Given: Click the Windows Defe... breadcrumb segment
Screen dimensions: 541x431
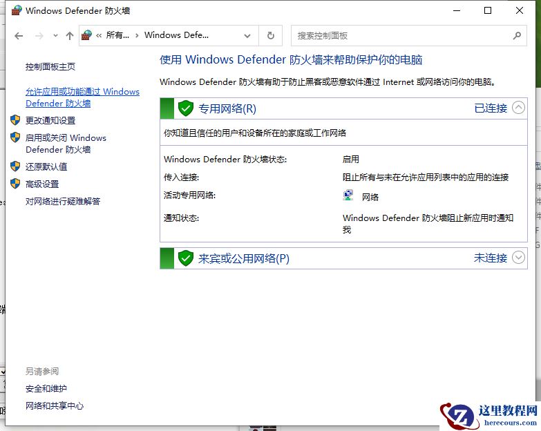Looking at the screenshot, I should point(176,35).
